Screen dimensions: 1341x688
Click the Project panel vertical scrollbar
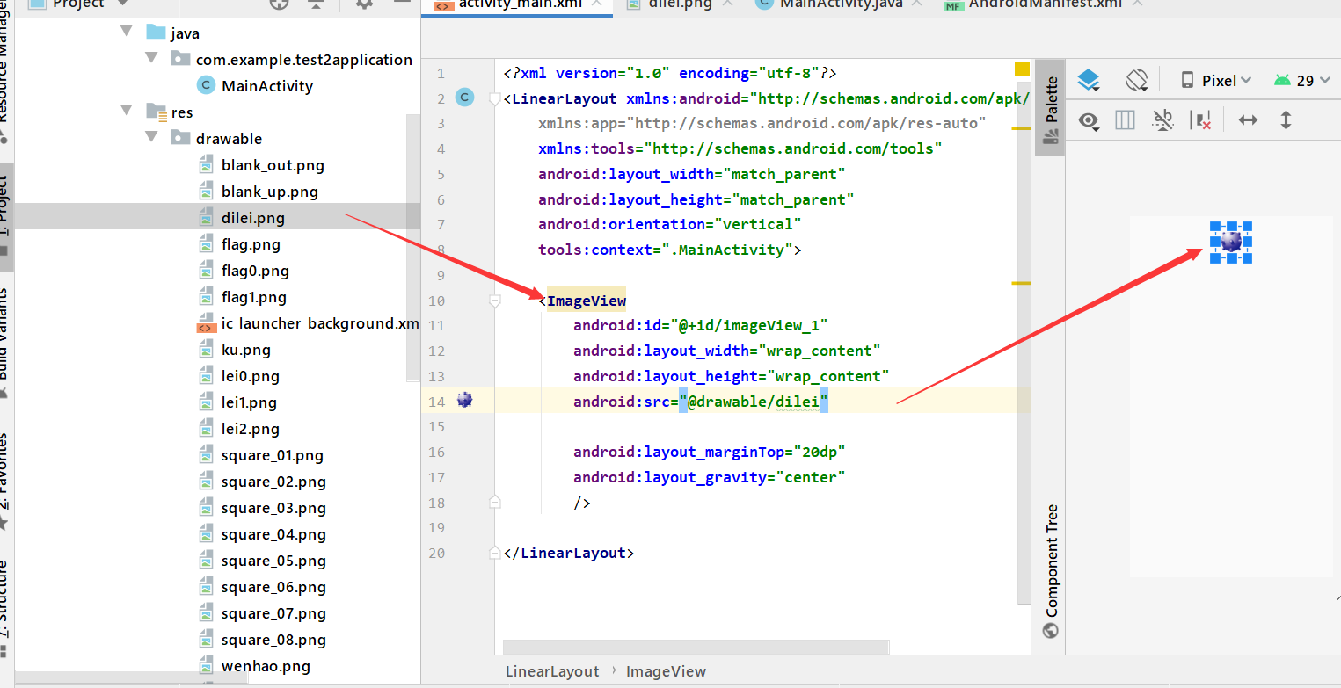(413, 248)
